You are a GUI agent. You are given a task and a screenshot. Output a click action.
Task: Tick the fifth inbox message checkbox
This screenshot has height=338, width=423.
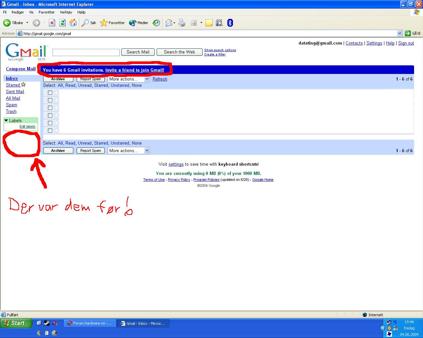point(50,123)
